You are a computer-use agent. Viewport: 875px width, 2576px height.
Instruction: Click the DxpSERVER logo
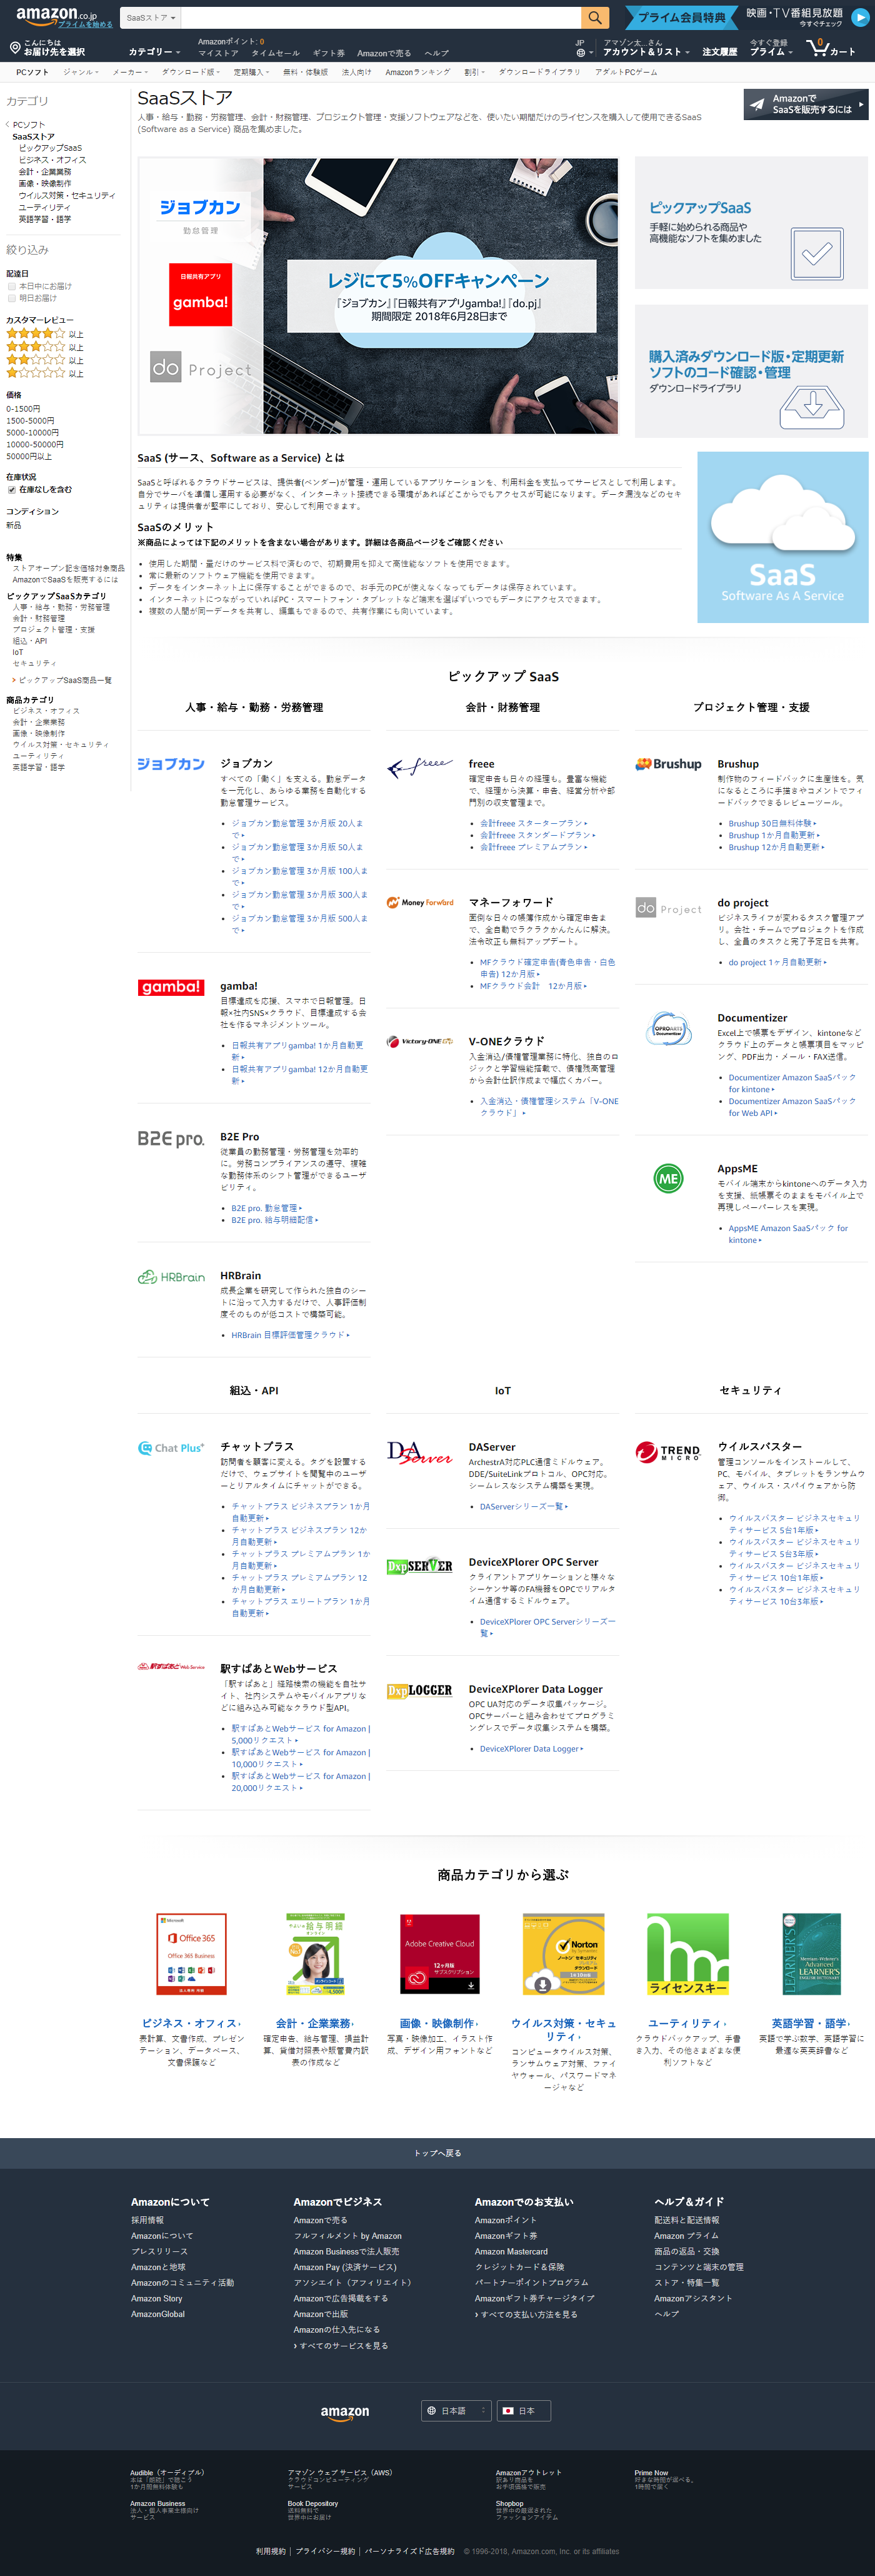coord(419,1567)
